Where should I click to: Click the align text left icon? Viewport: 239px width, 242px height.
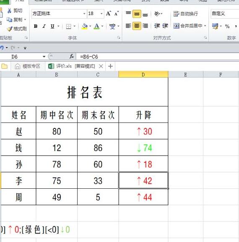click(x=128, y=26)
